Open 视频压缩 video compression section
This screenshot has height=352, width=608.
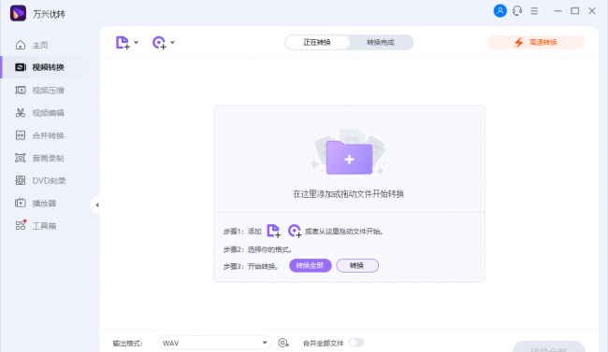pyautogui.click(x=48, y=91)
